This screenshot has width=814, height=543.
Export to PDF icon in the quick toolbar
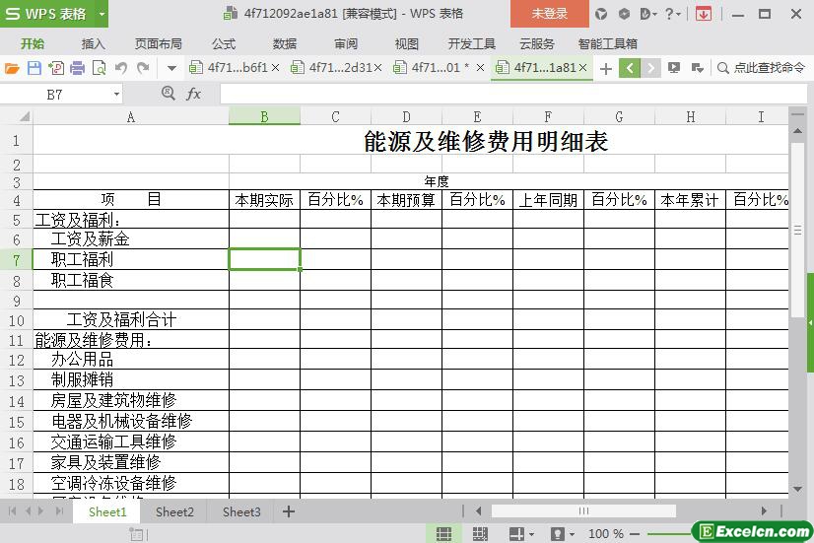point(56,67)
